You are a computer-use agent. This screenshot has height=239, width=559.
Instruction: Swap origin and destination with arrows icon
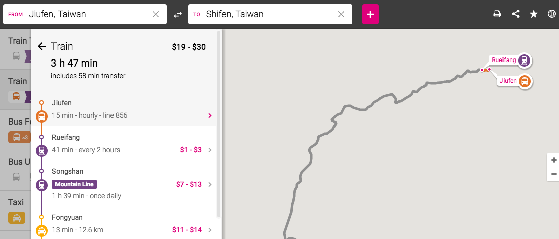click(x=177, y=15)
